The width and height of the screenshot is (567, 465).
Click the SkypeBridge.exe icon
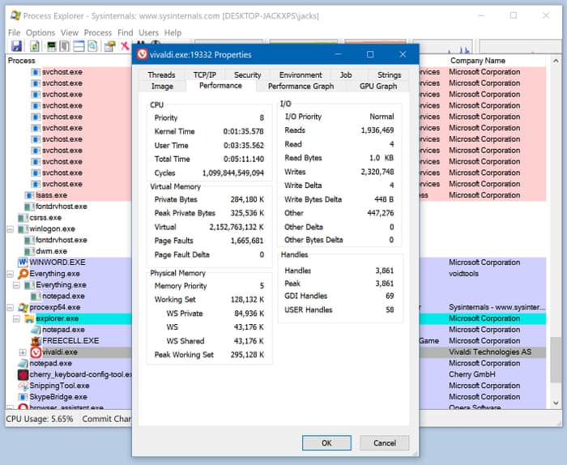[x=23, y=397]
